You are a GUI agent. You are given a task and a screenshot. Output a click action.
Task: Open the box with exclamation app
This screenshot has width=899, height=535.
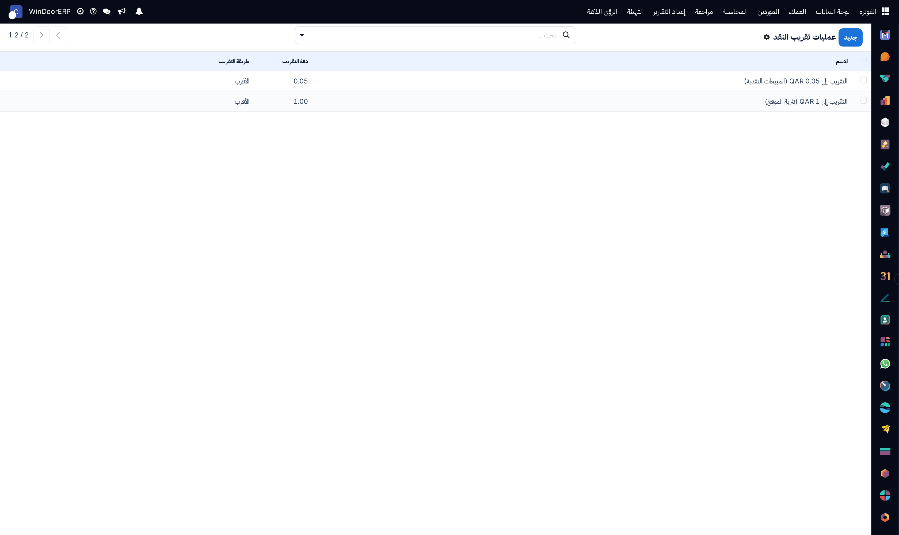(x=885, y=210)
